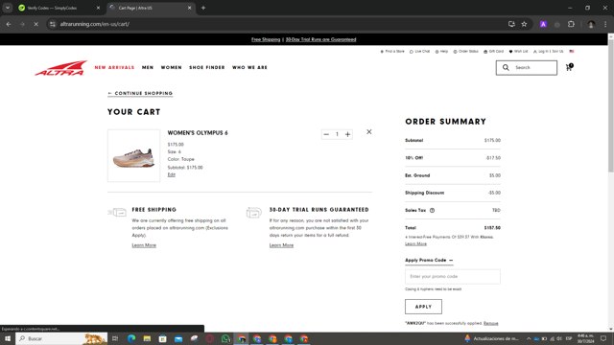Image resolution: width=614 pixels, height=345 pixels.
Task: Open Task View on the taskbar
Action: (x=115, y=338)
